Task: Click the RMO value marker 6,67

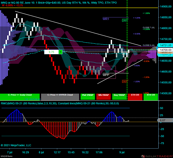Action: [x=165, y=120]
